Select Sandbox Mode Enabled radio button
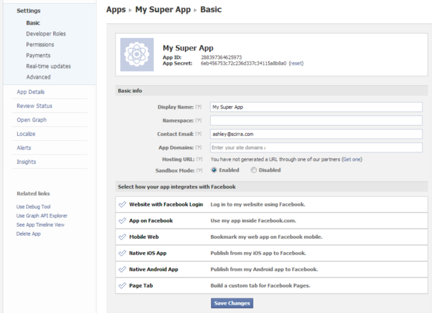The image size is (432, 313). 214,170
